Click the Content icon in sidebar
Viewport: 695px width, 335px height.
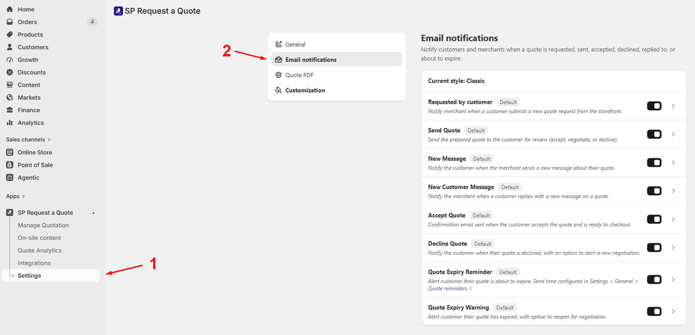pyautogui.click(x=10, y=85)
